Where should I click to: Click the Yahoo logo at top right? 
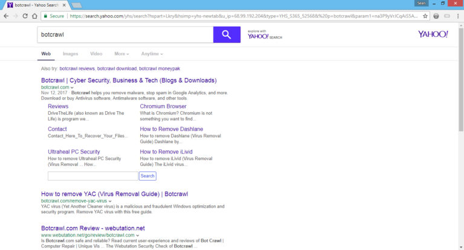click(x=433, y=34)
